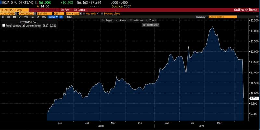Viewport: 260px width, 130px height.
Task: Click the Med móv edit pencil icon
Action: point(98,13)
